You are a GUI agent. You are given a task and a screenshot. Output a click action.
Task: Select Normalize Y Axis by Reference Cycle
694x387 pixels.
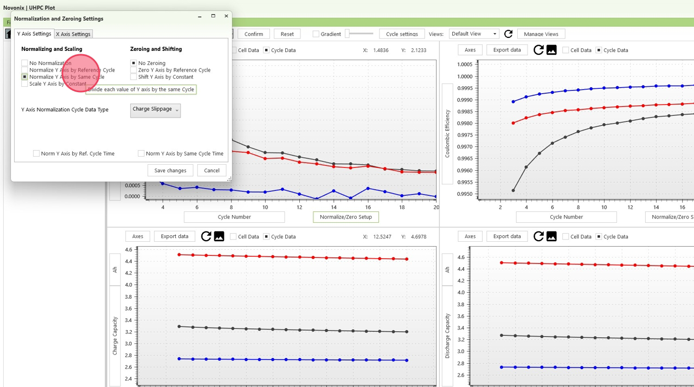click(x=24, y=70)
